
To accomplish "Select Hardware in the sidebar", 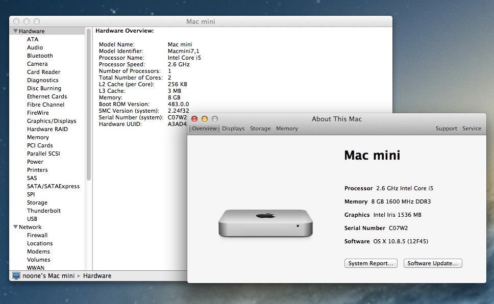I will coord(32,31).
